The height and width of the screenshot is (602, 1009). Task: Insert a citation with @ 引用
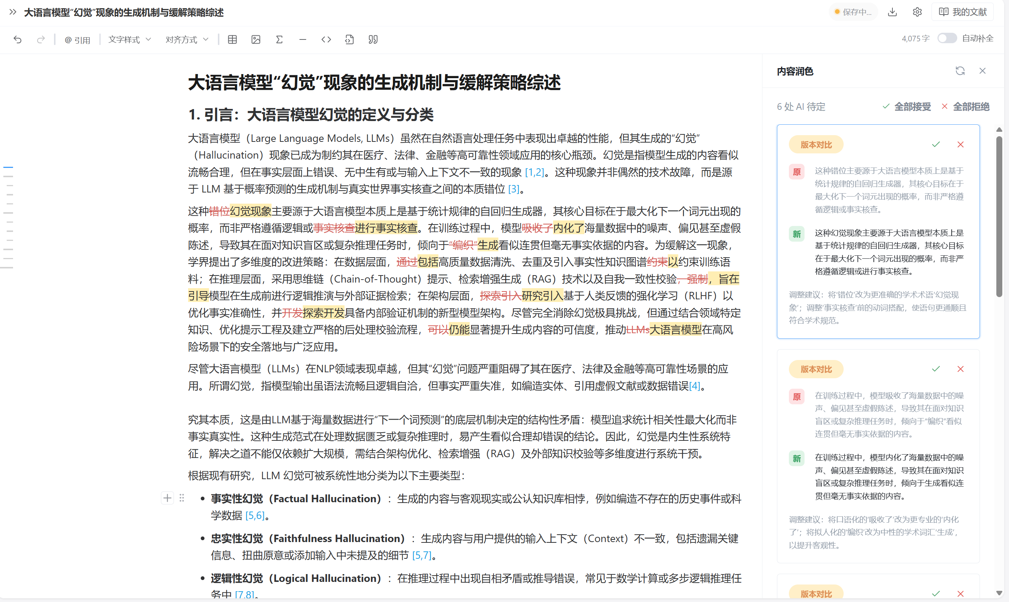pos(77,40)
